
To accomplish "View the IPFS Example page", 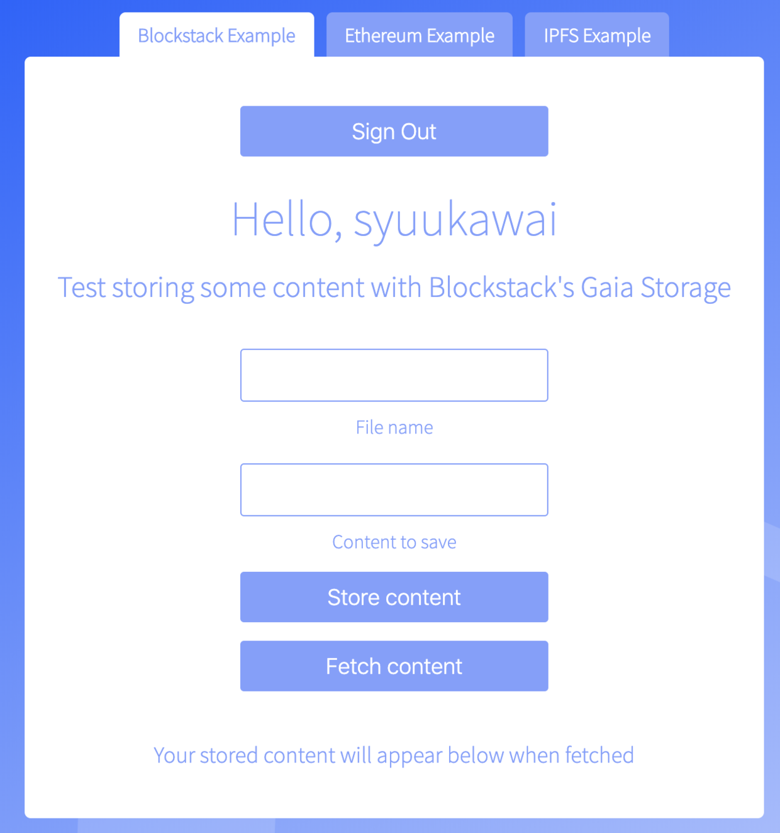I will [596, 35].
